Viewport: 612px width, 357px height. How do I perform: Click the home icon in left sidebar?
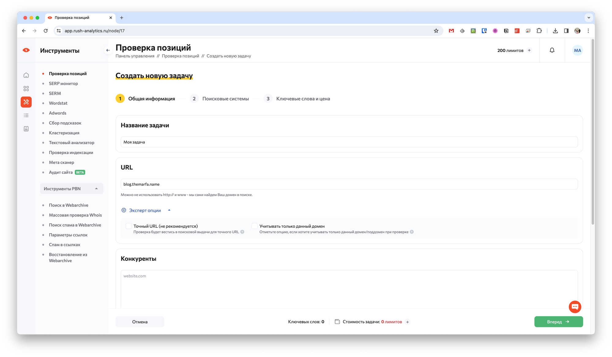pos(26,75)
